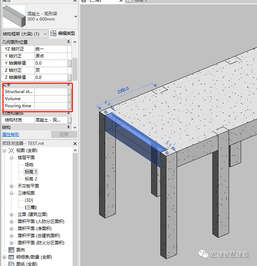
Task: Collapse the 结构 section
Action: [x=68, y=127]
